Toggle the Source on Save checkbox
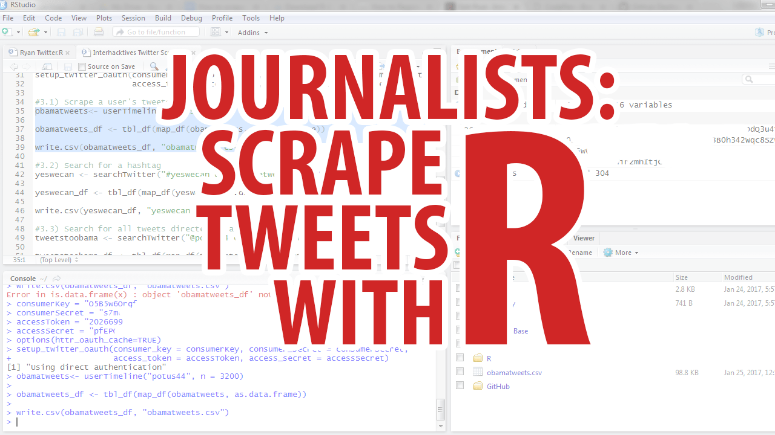The height and width of the screenshot is (435, 775). point(82,66)
